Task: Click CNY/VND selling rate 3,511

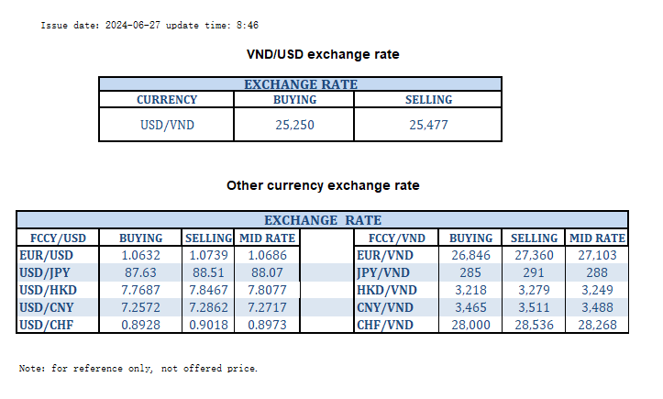Action: (534, 306)
